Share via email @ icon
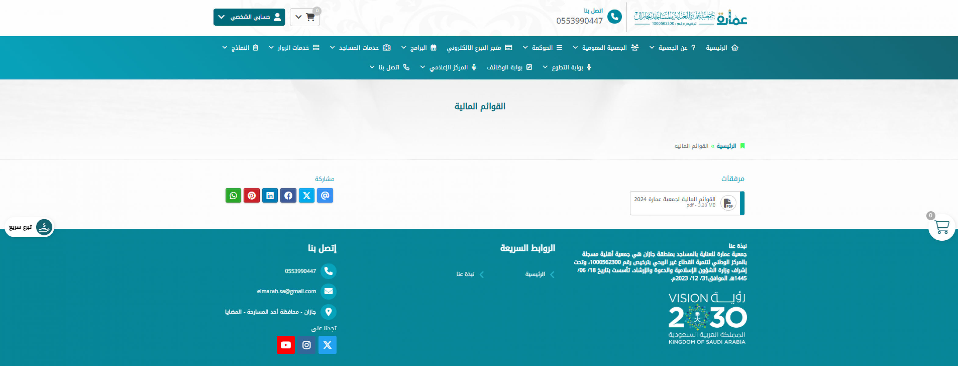Image resolution: width=958 pixels, height=366 pixels. pos(325,195)
